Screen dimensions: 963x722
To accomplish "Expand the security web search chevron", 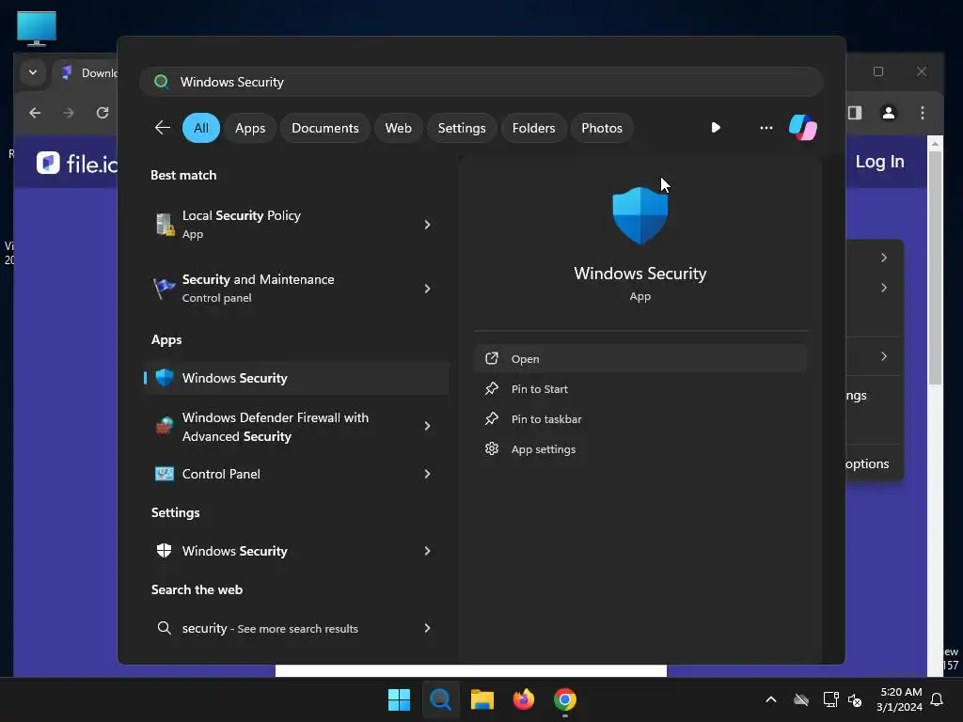I will point(428,627).
